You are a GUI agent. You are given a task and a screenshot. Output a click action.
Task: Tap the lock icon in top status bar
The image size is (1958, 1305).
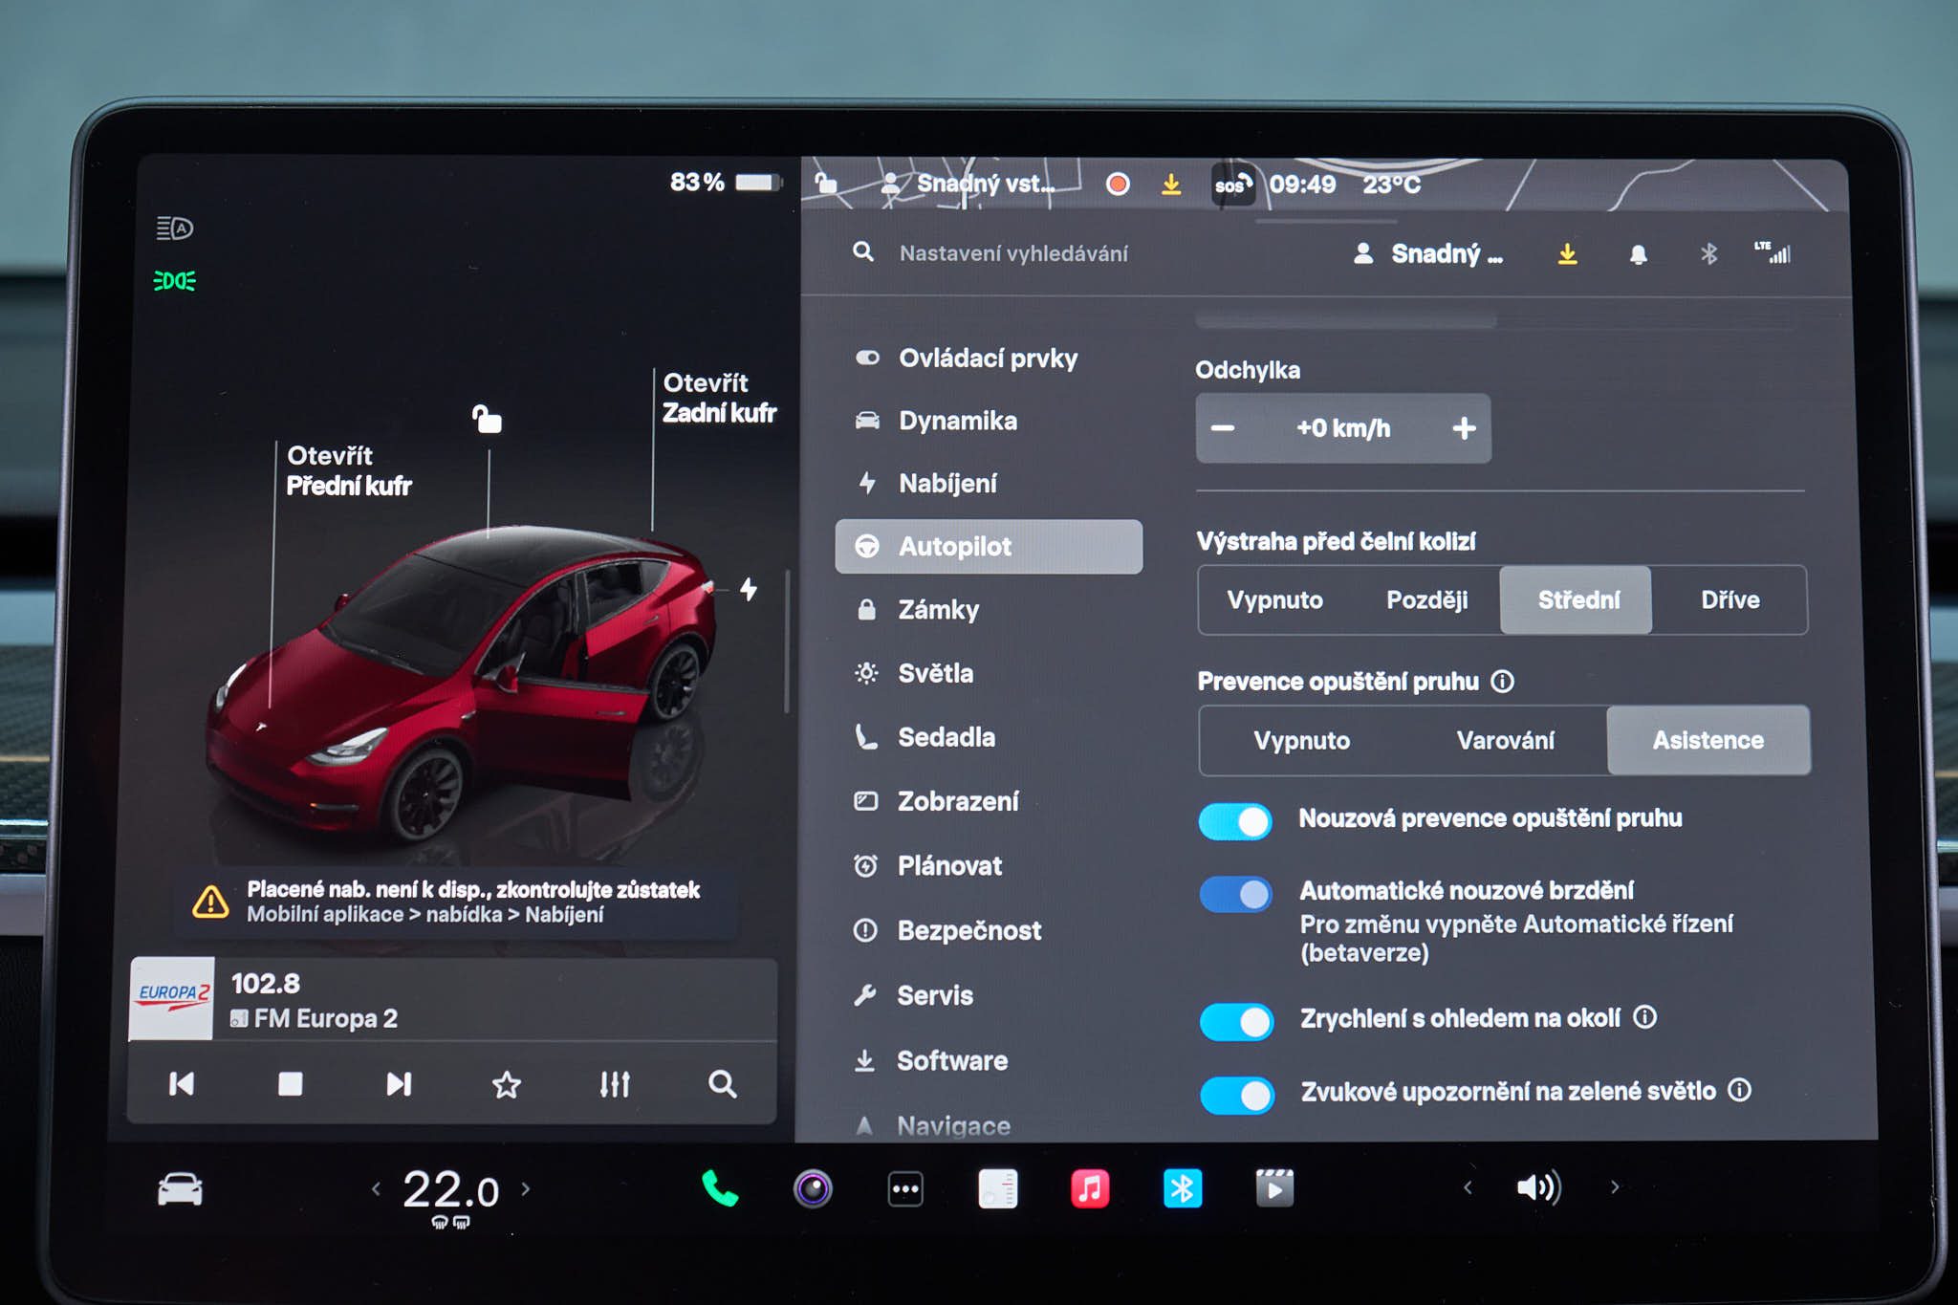pyautogui.click(x=827, y=182)
